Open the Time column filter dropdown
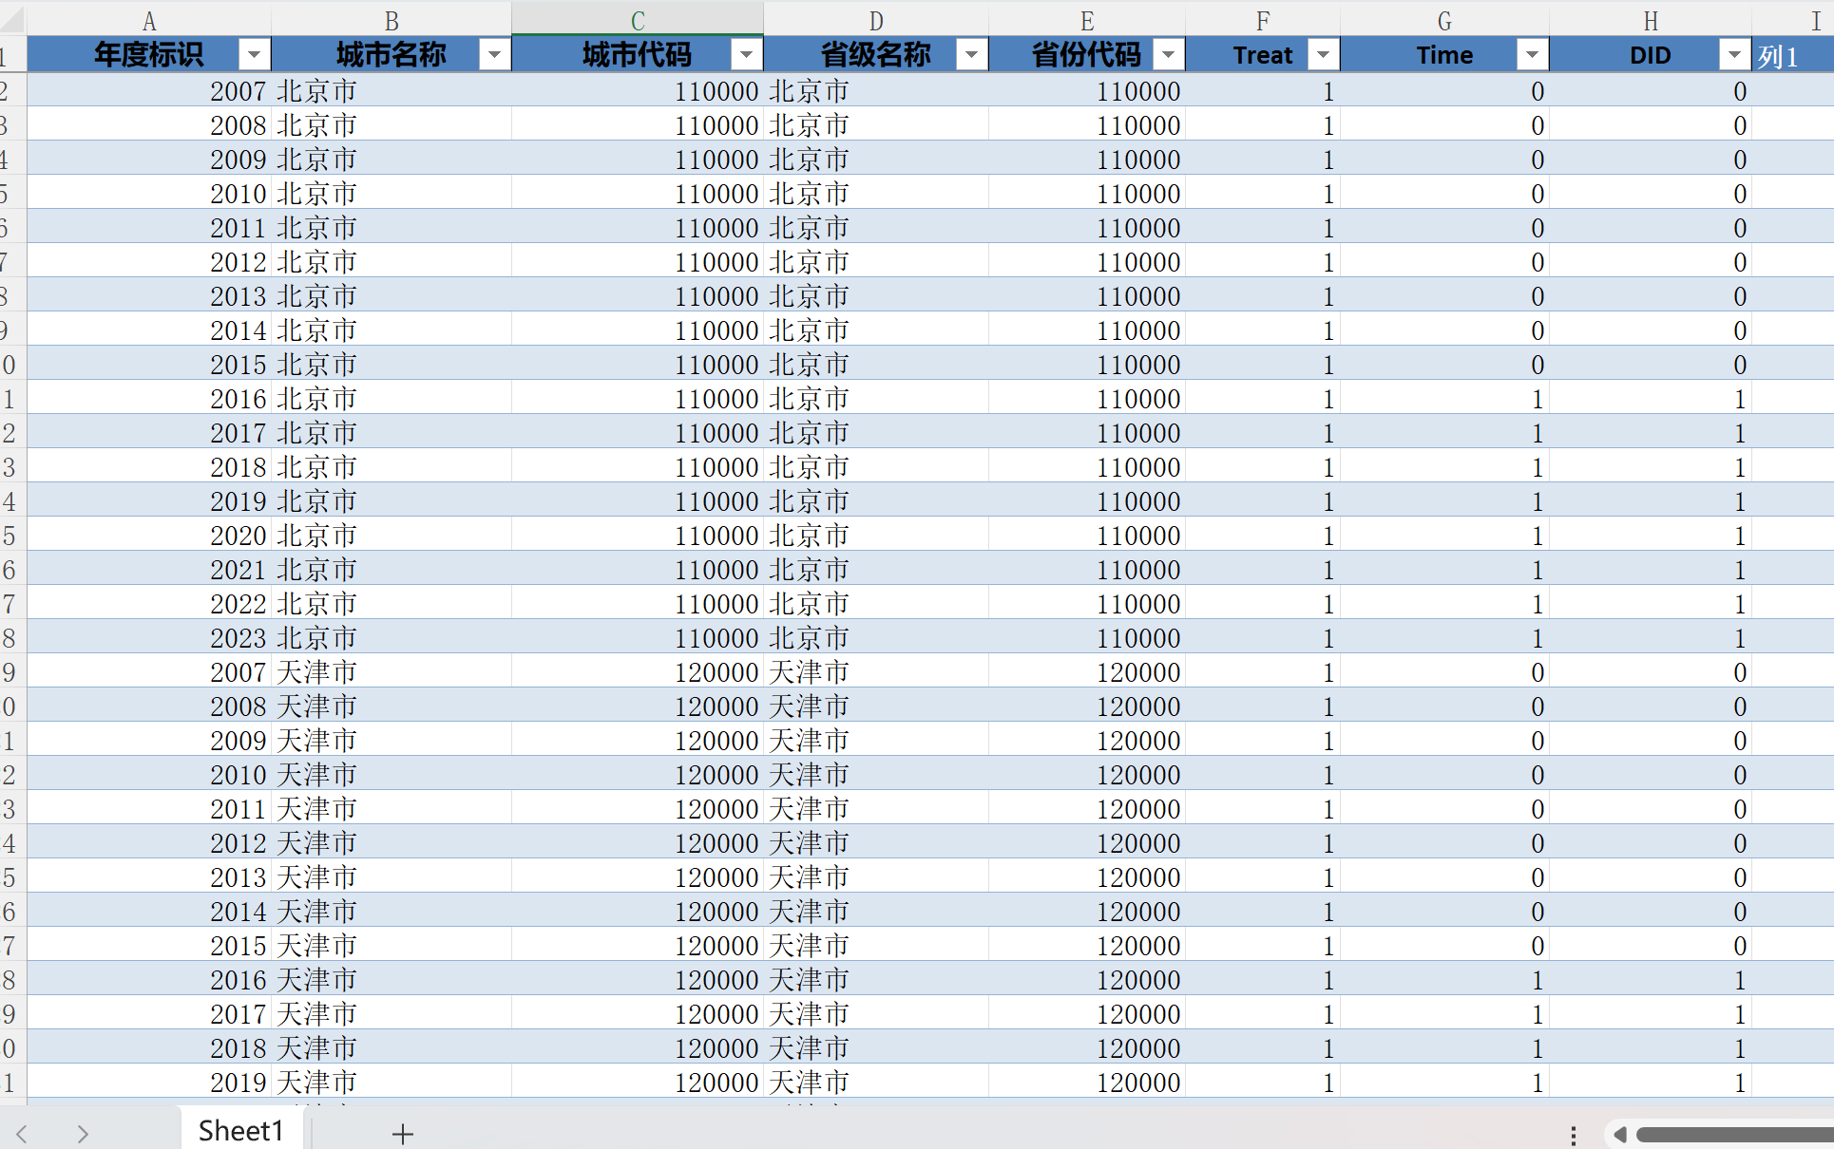This screenshot has height=1149, width=1834. [x=1532, y=55]
